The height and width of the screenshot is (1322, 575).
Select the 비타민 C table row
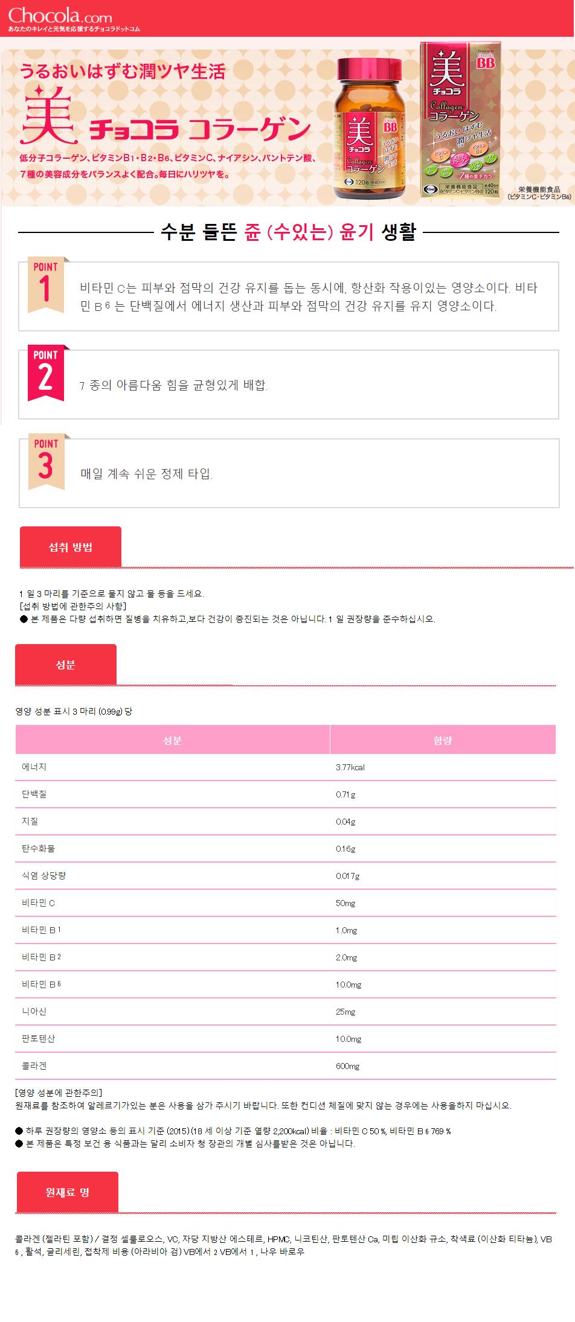[x=286, y=903]
